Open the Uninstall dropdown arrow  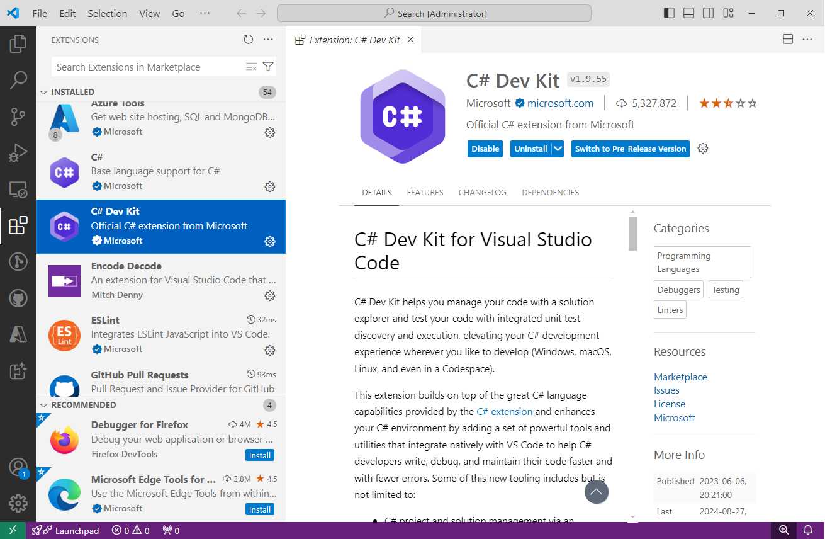pyautogui.click(x=558, y=149)
